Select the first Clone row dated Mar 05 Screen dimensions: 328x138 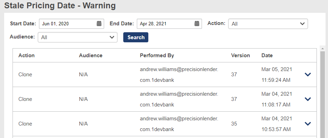click(165, 75)
